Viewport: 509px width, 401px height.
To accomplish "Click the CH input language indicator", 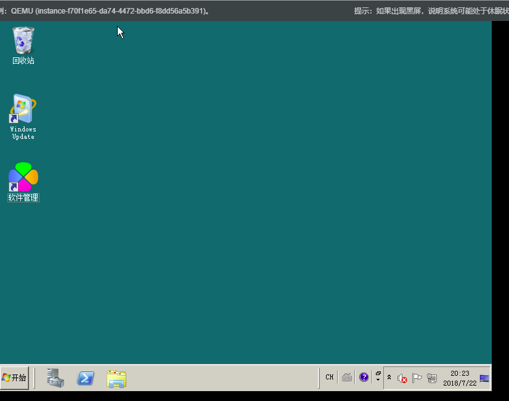I will (x=330, y=377).
